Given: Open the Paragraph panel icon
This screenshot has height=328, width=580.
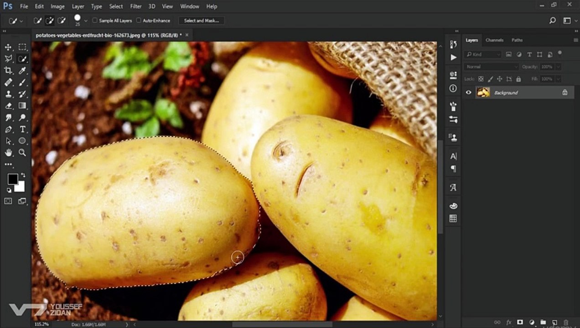Looking at the screenshot, I should point(453,169).
